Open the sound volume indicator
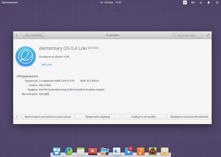Image resolution: width=221 pixels, height=157 pixels. [x=193, y=3]
